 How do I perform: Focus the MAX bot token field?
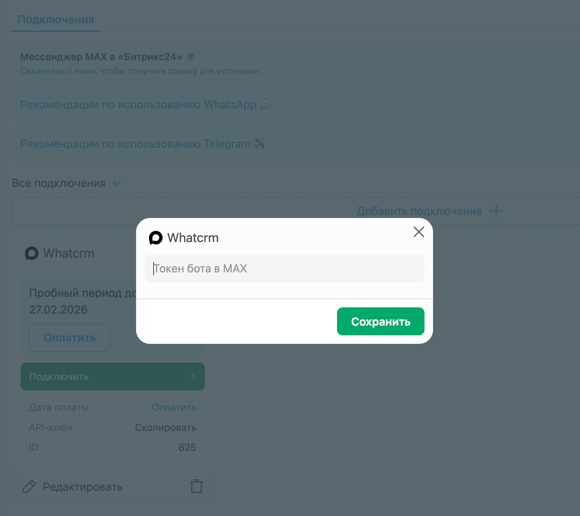285,268
